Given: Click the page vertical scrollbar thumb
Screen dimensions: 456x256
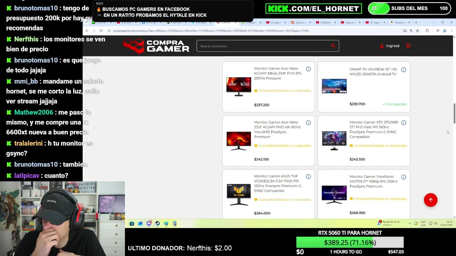Looking at the screenshot, I should coord(454,113).
